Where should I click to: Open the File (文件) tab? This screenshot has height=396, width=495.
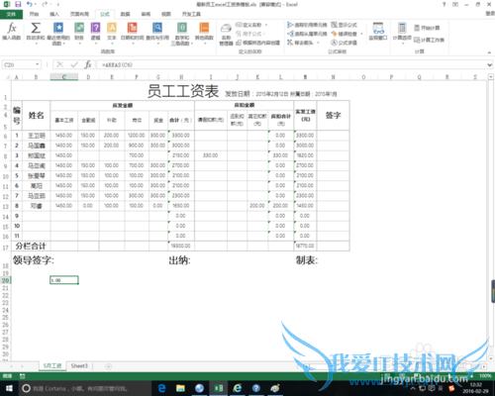11,14
